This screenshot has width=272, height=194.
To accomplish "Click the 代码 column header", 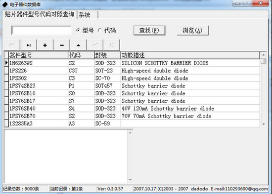I will click(x=81, y=55).
